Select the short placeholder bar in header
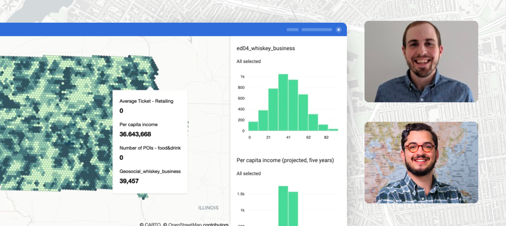Screen dimensions: 506x226 tap(293, 30)
